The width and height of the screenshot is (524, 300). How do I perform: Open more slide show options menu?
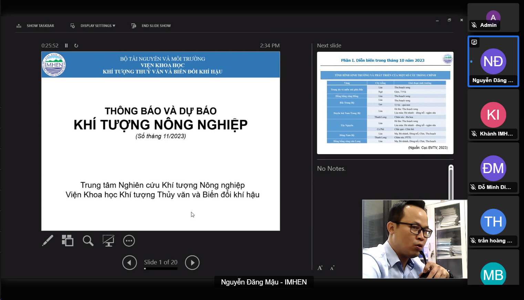click(x=129, y=241)
